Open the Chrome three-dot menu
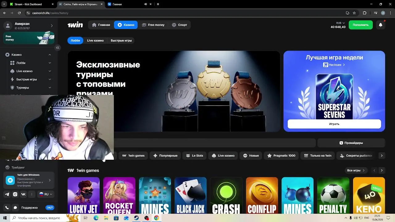Image resolution: width=395 pixels, height=222 pixels. pyautogui.click(x=390, y=13)
